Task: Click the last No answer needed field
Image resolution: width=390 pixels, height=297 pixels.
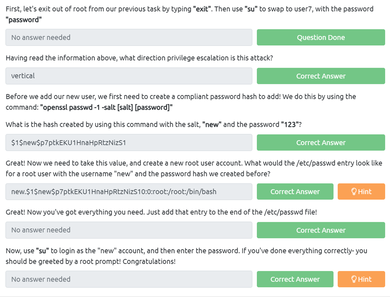Action: 129,279
